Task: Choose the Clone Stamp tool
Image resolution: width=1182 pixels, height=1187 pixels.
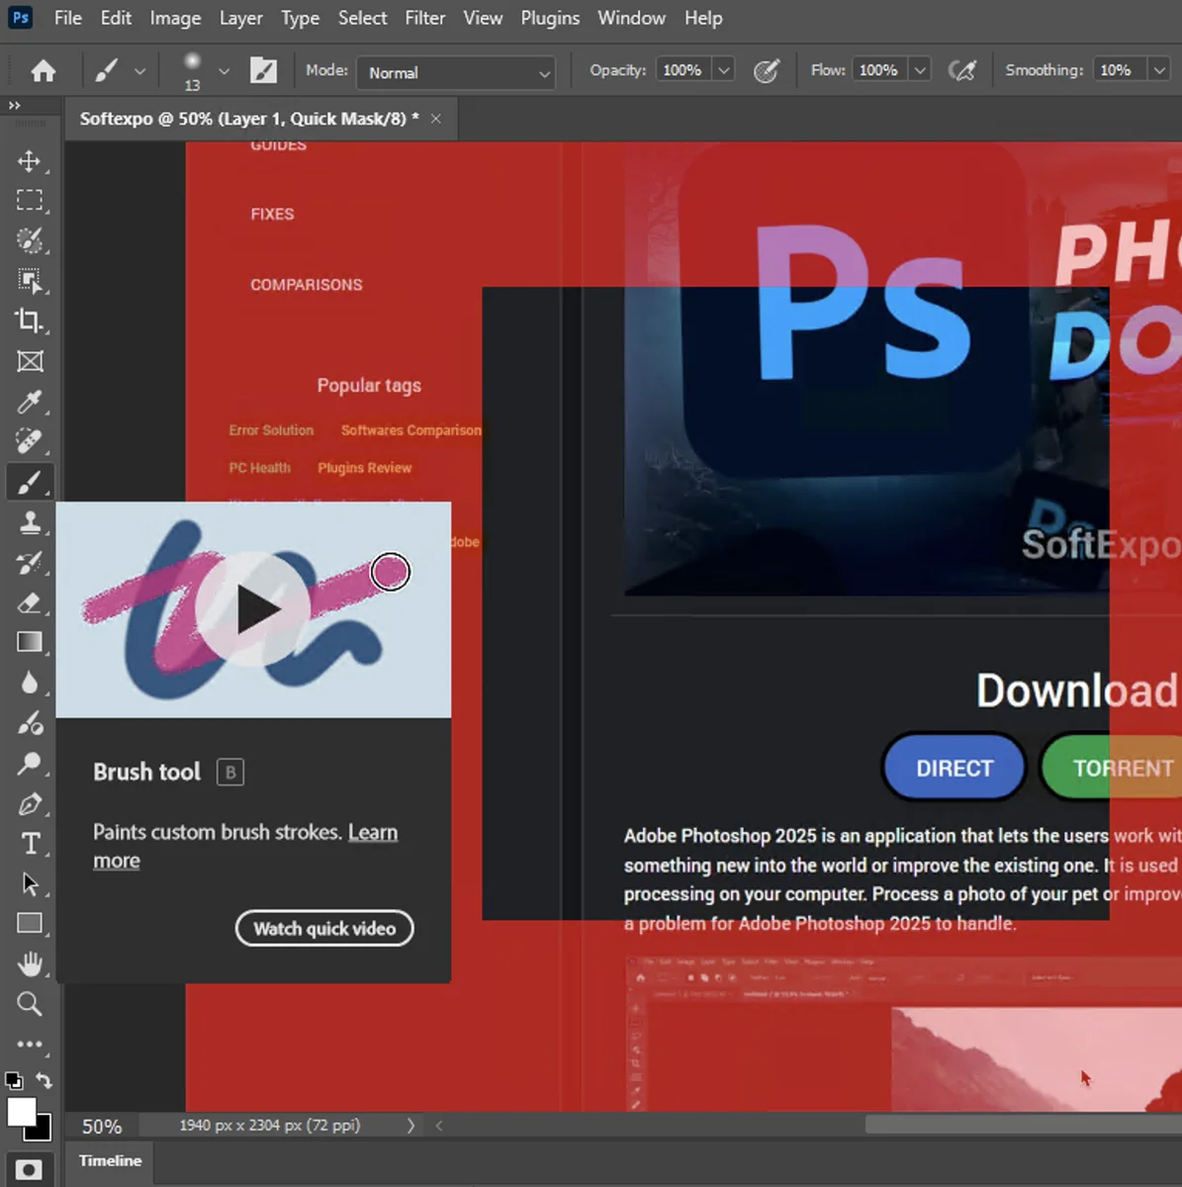Action: (30, 522)
